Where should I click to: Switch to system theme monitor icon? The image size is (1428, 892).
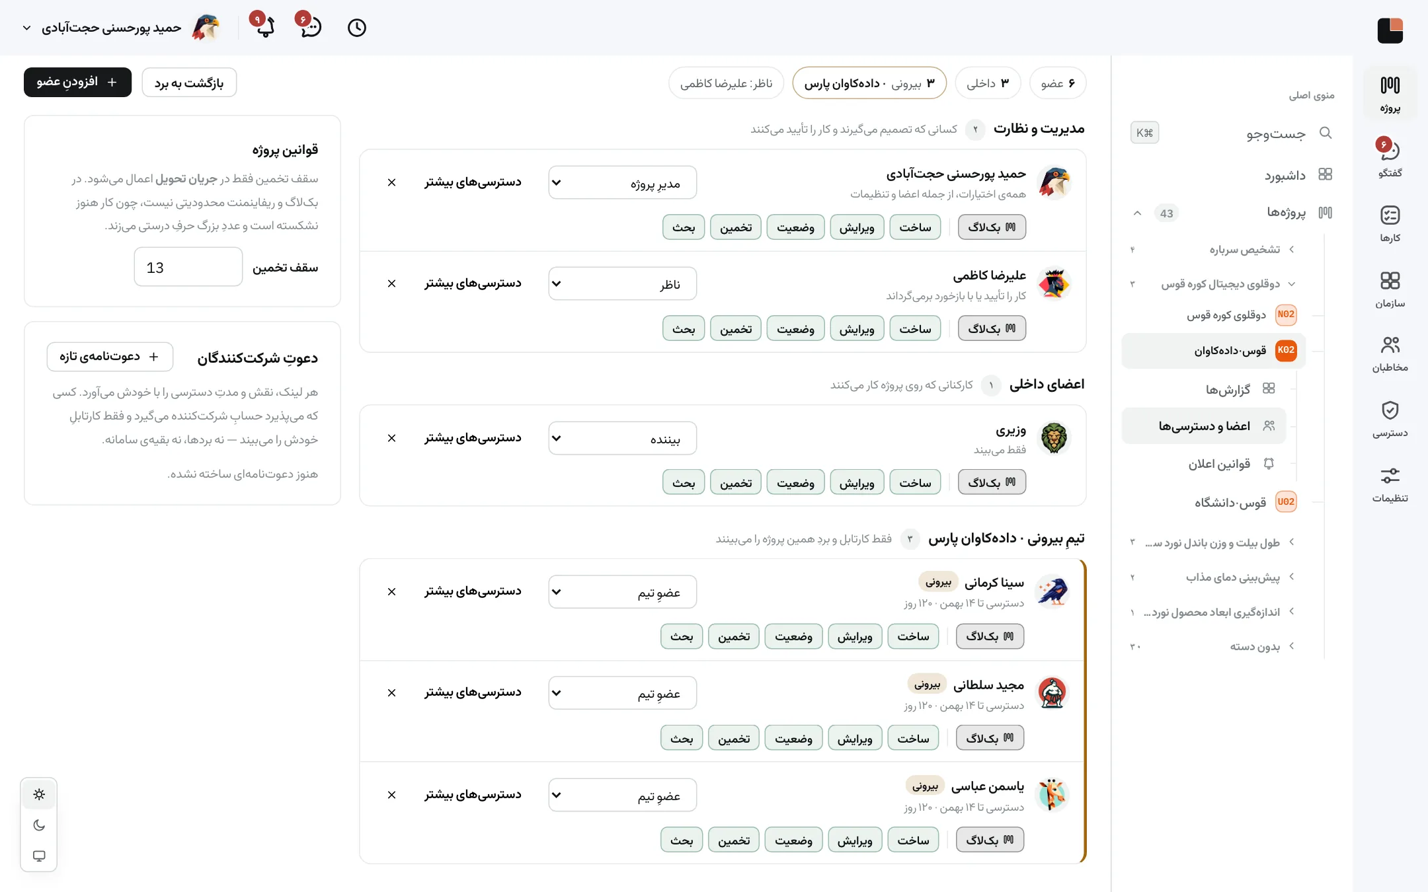[39, 856]
